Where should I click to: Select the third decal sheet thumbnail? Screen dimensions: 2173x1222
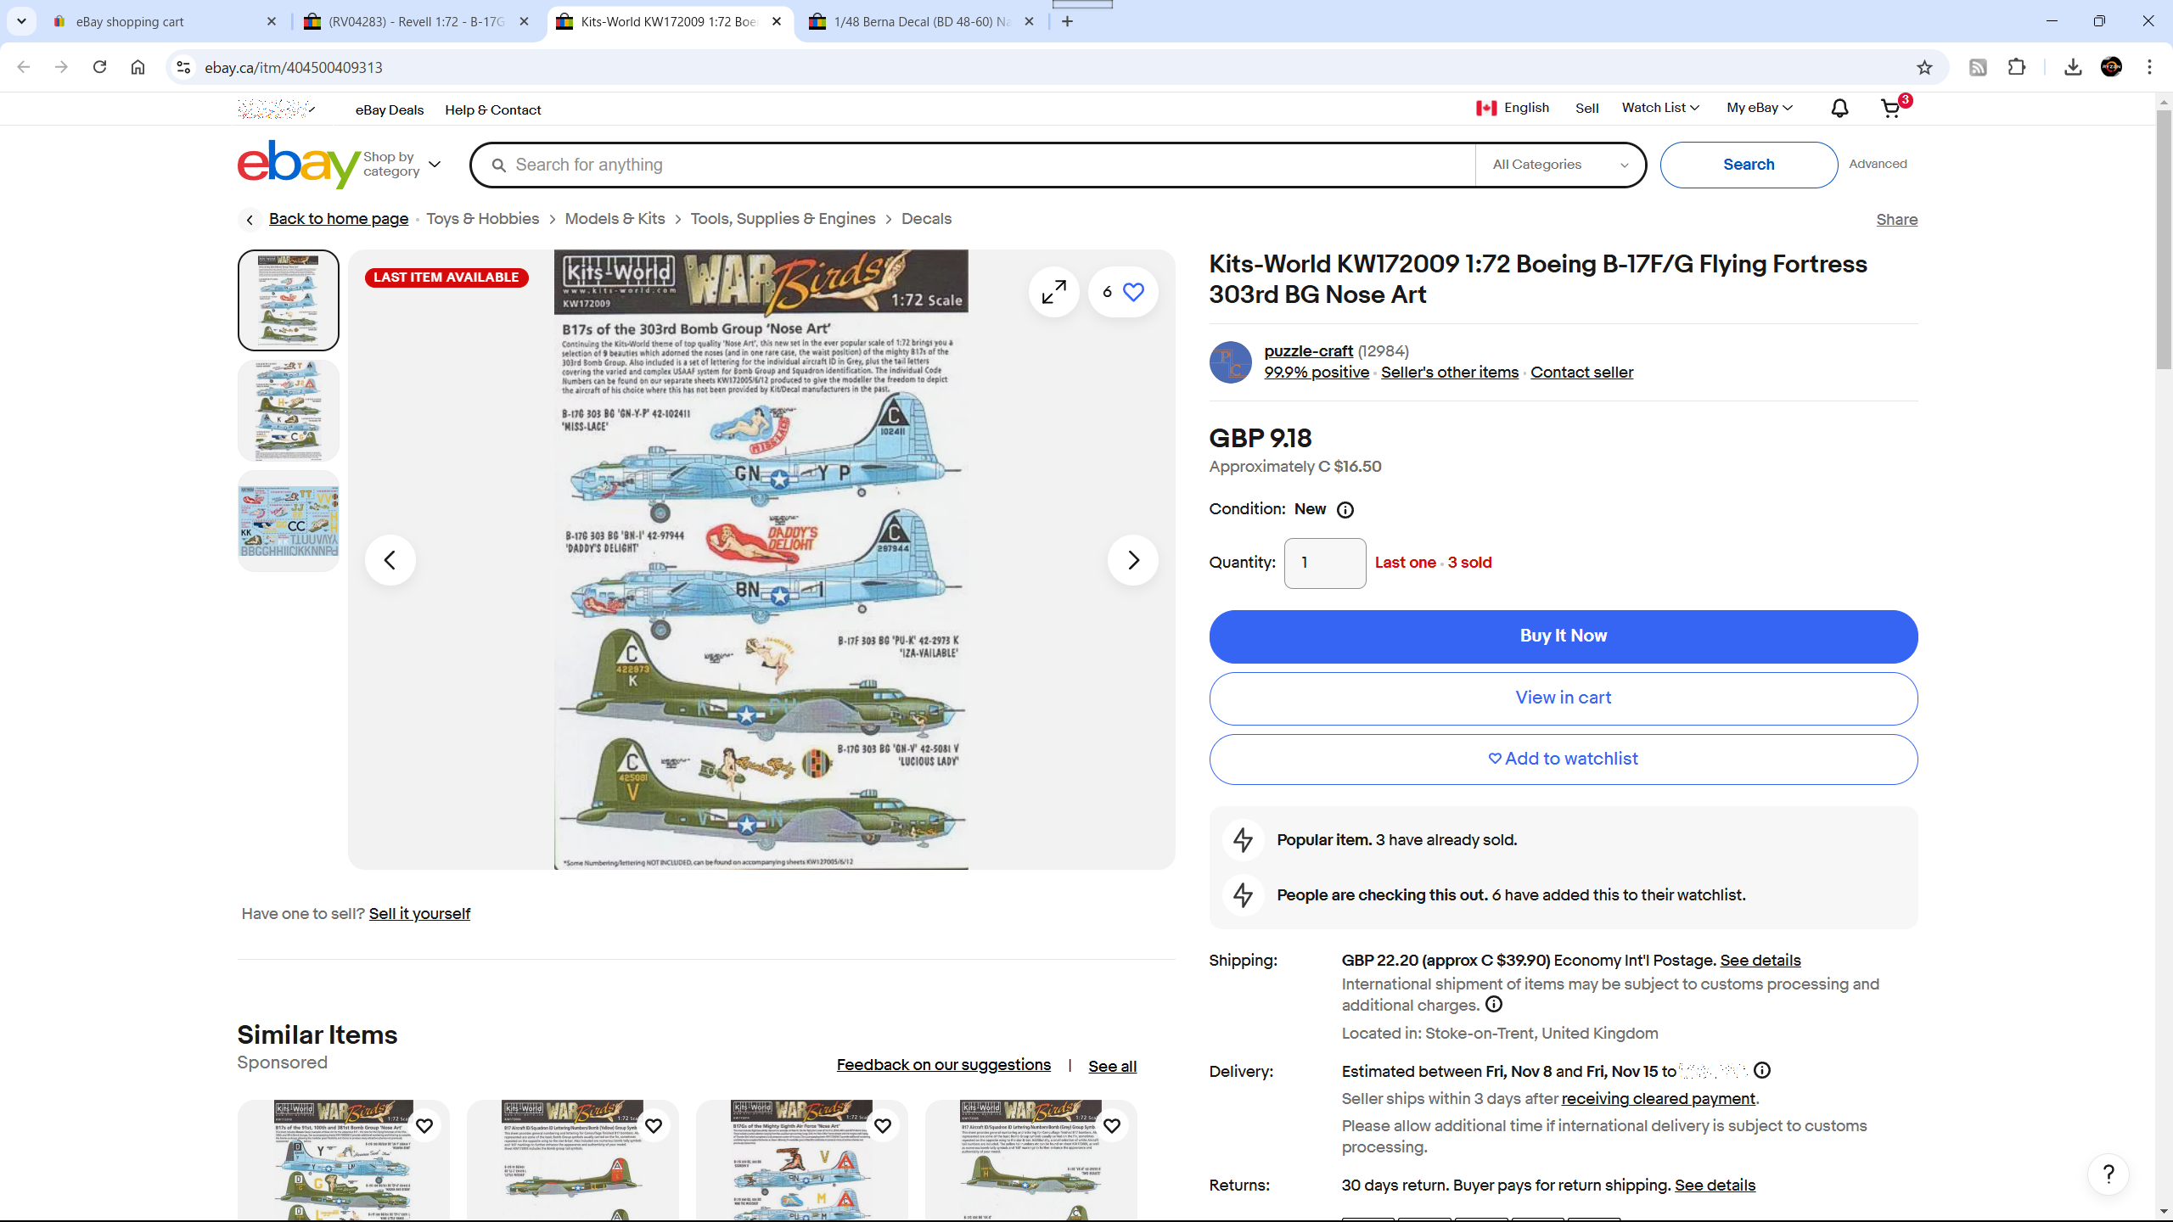[289, 521]
